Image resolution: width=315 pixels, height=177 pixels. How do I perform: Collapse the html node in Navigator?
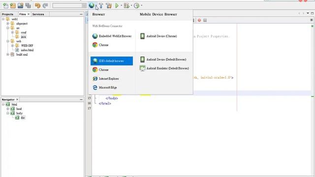(3, 104)
